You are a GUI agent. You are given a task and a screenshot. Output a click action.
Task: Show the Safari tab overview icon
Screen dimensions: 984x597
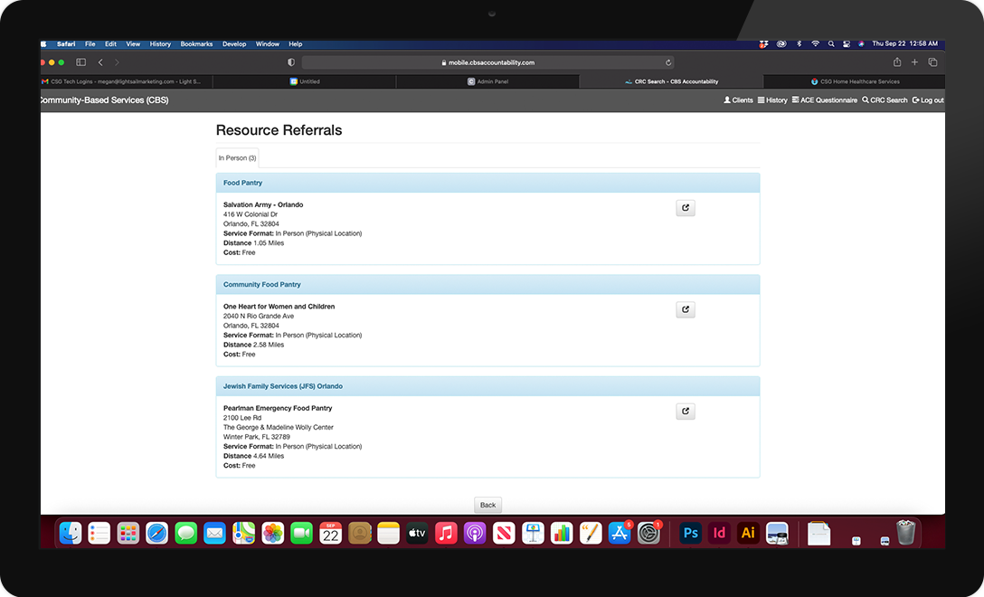pos(932,62)
